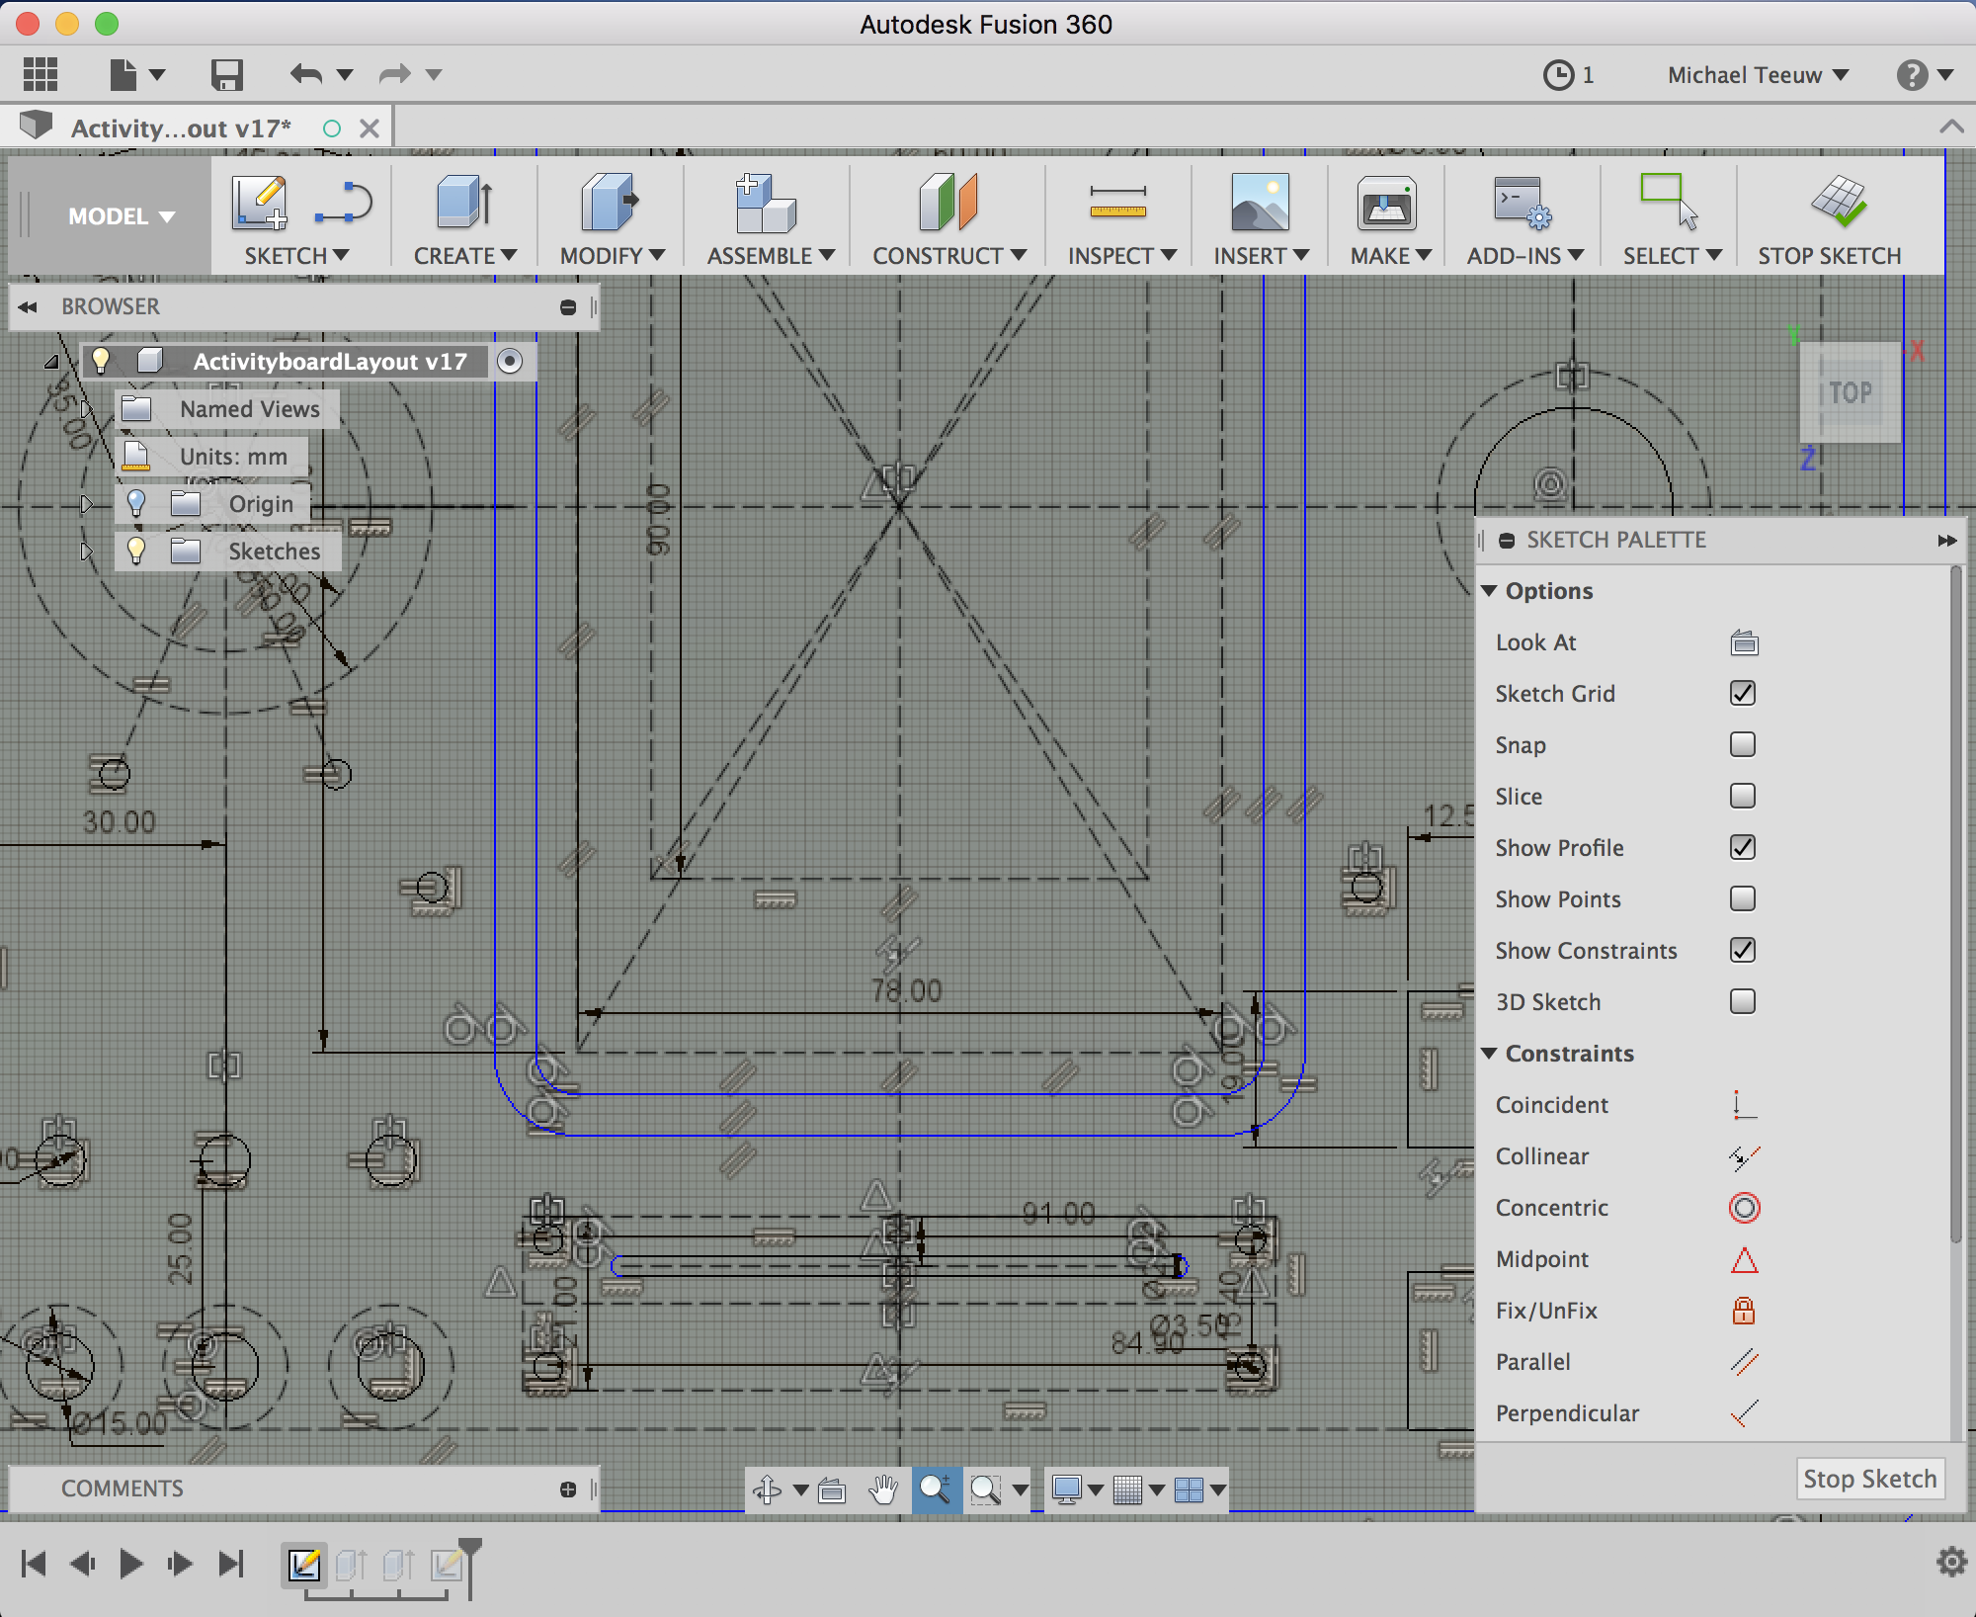
Task: Open the MODEL workspace dropdown
Action: (x=121, y=216)
